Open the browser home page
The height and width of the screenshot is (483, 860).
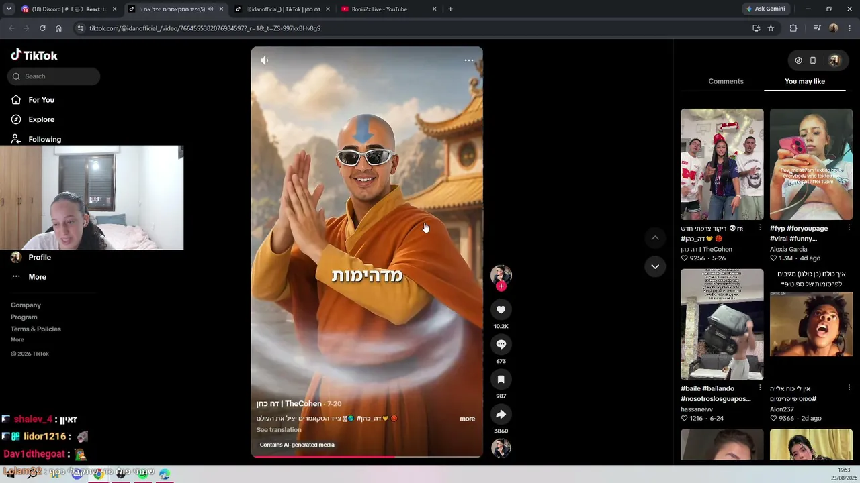[58, 28]
